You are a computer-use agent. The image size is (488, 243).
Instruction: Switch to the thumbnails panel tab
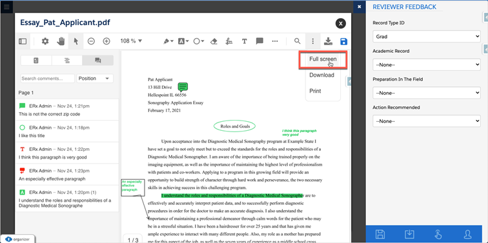36,61
